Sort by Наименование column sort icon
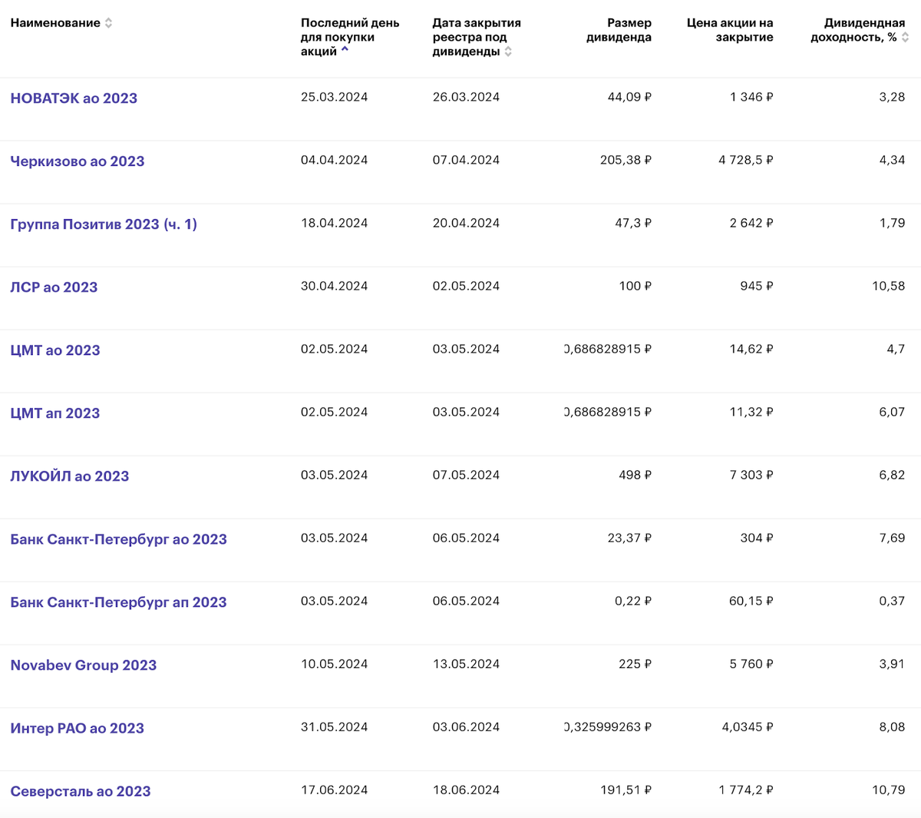The height and width of the screenshot is (818, 921). [x=108, y=23]
